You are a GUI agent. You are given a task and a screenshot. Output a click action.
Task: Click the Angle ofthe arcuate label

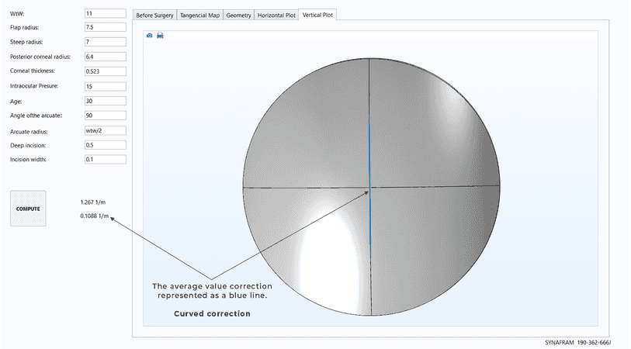[36, 116]
